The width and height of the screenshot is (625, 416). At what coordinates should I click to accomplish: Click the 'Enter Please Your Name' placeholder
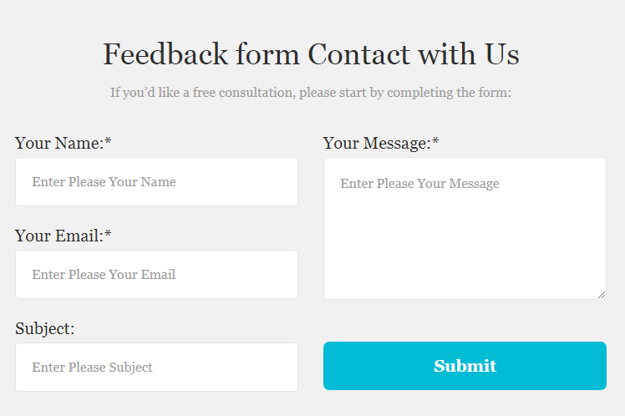coord(104,182)
